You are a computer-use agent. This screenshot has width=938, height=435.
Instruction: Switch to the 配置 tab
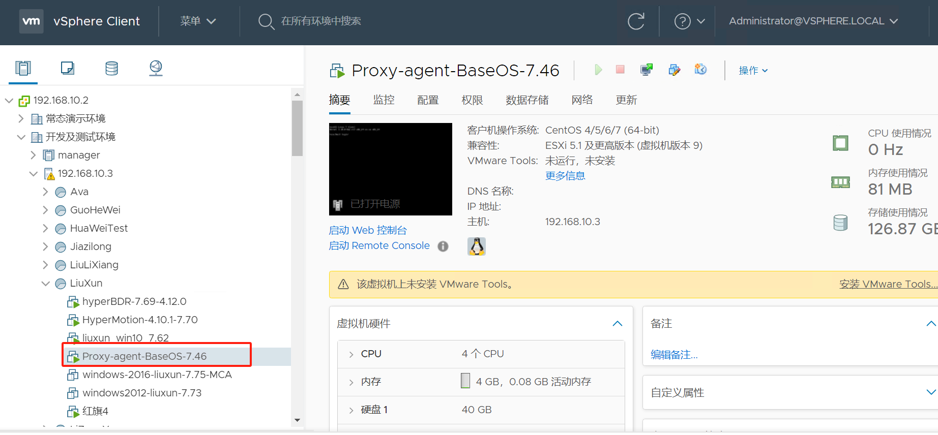tap(428, 100)
